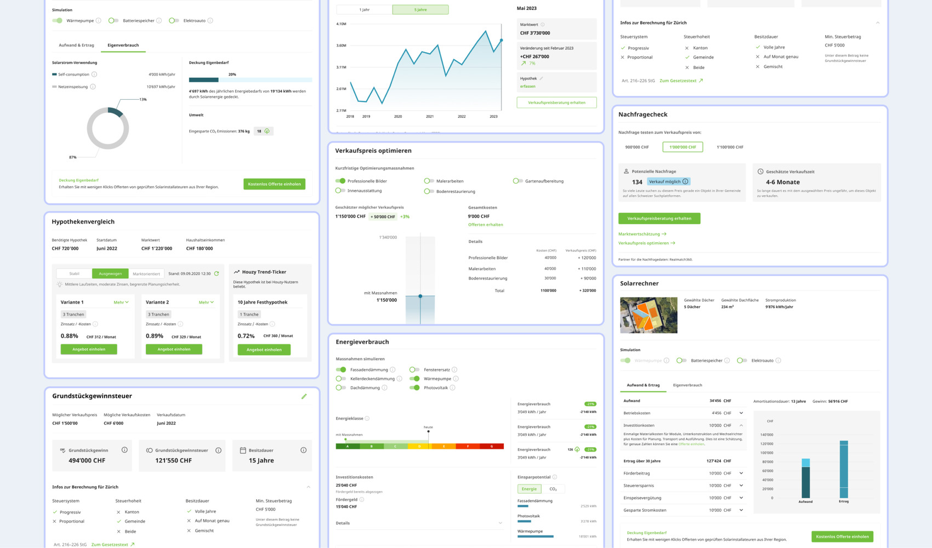
Task: Select the Stabil mortgage strategy tab
Action: point(75,273)
